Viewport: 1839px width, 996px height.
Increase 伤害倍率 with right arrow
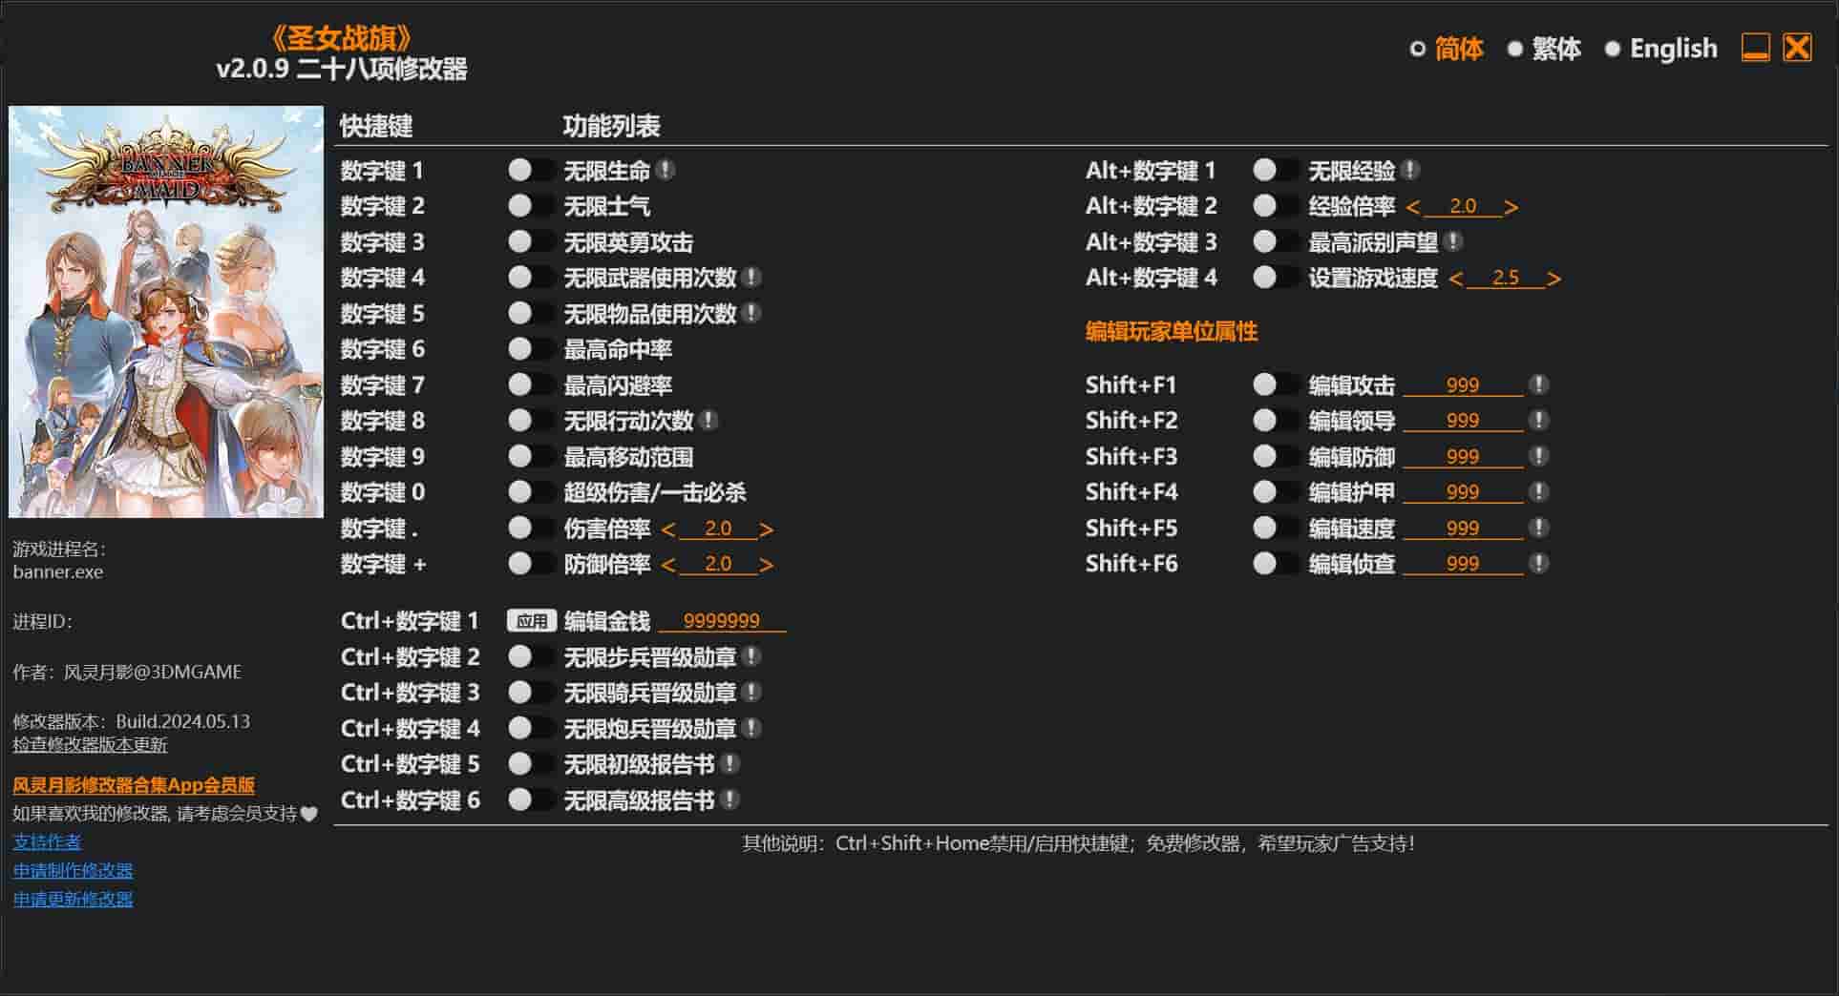pos(766,529)
